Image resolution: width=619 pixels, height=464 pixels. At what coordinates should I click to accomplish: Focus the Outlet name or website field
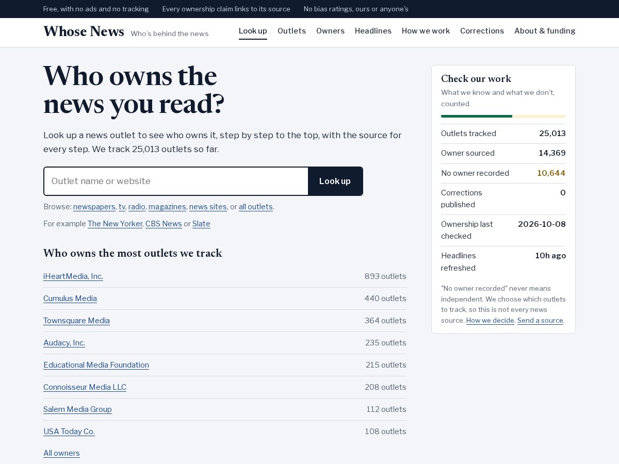176,181
